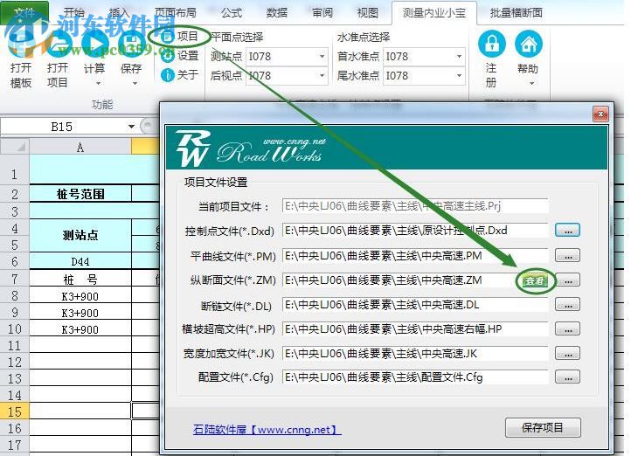The width and height of the screenshot is (631, 456).
Task: Click the 注册 lock icon
Action: click(491, 44)
